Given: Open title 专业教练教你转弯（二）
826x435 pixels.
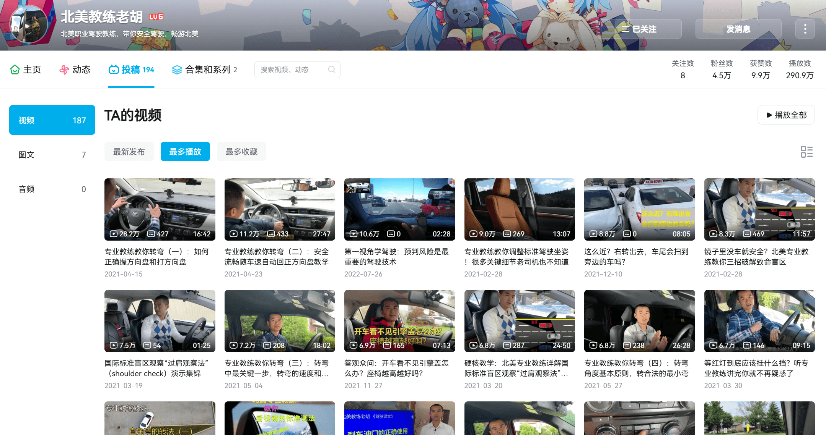Looking at the screenshot, I should tap(277, 257).
